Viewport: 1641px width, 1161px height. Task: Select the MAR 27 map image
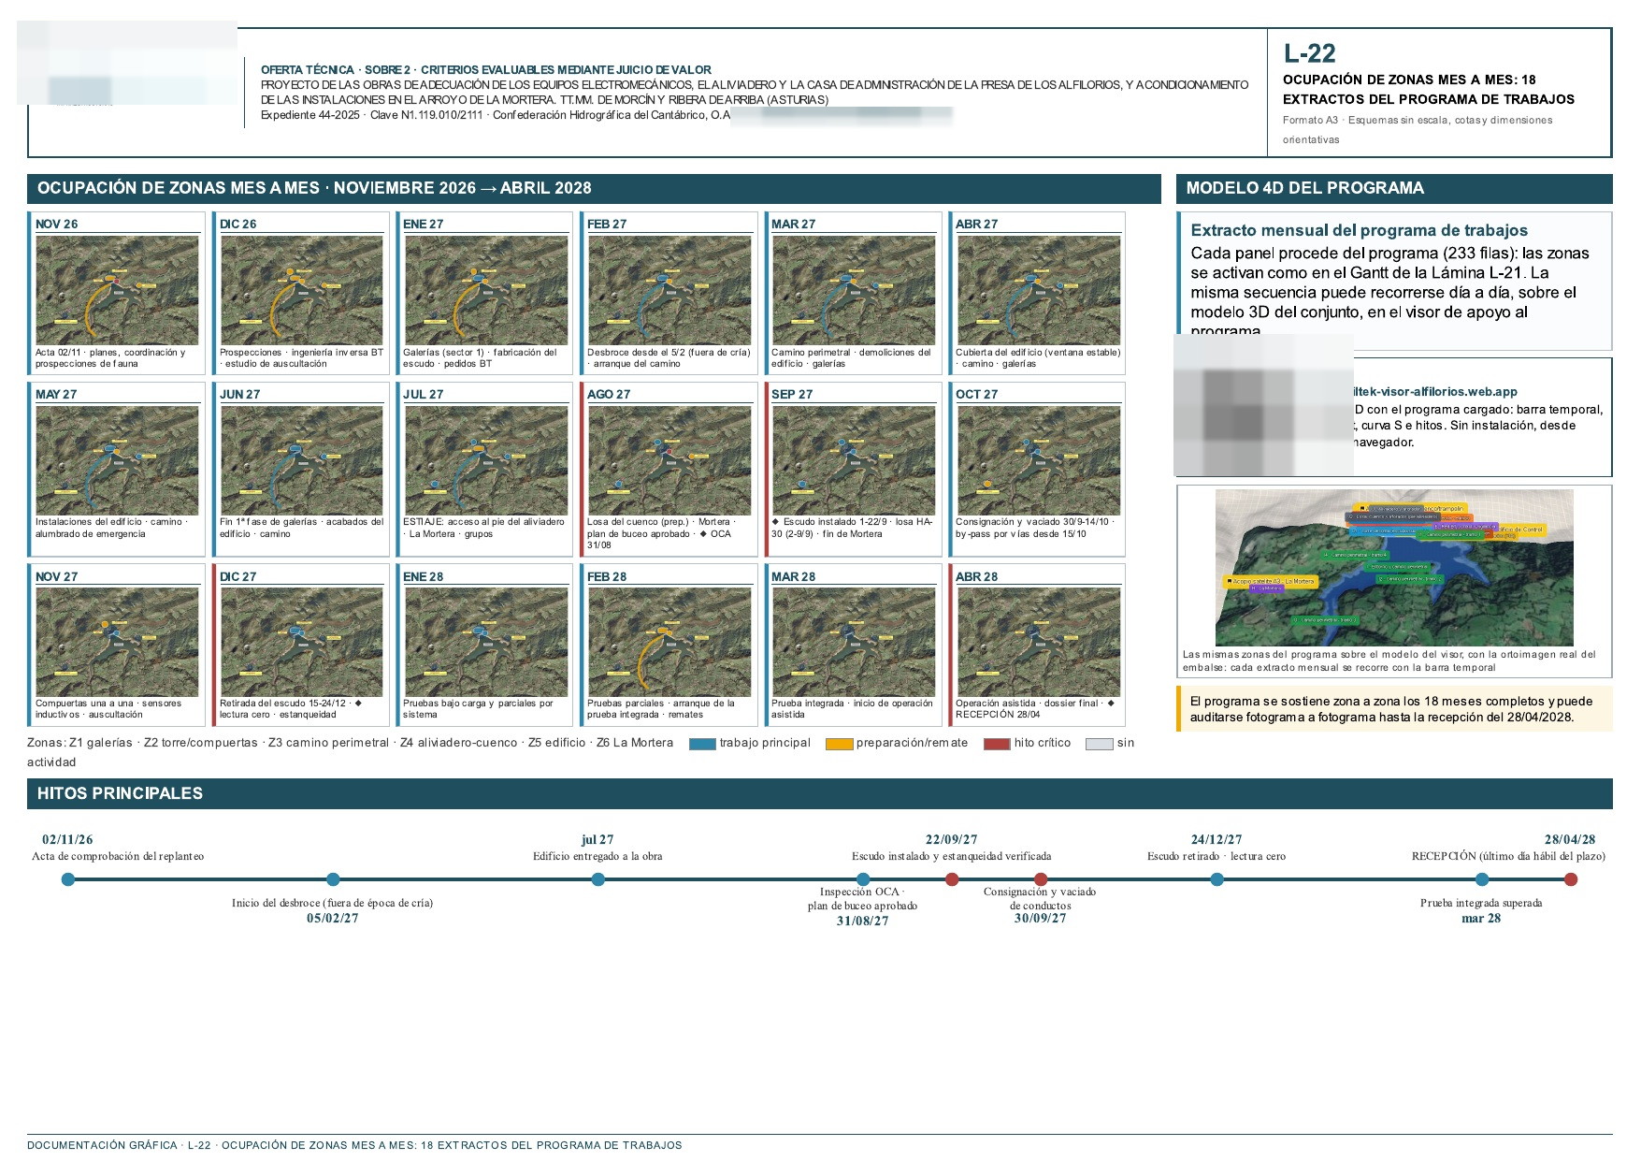pos(854,290)
